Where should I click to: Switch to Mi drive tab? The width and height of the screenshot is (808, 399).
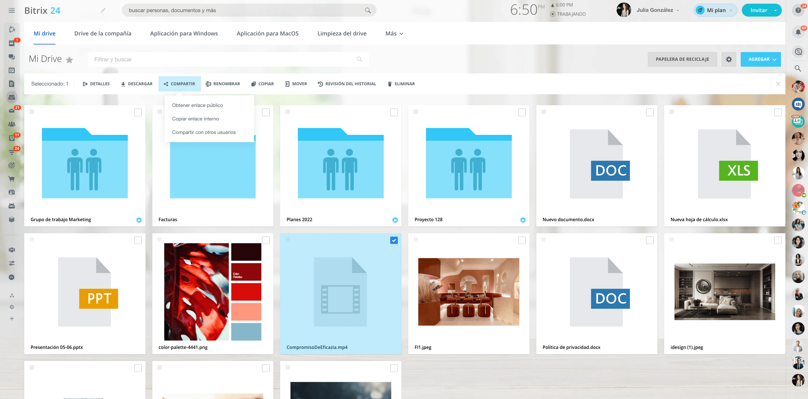(44, 33)
